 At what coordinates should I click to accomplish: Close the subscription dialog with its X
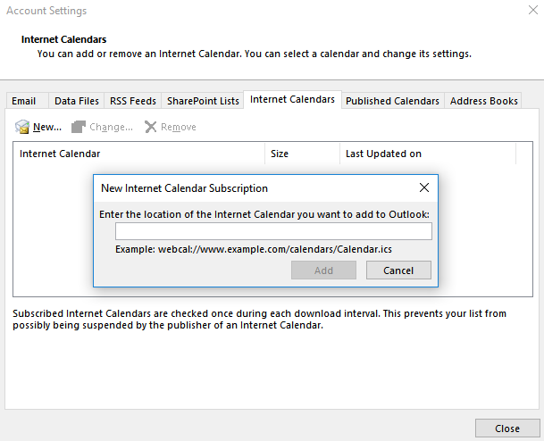tap(424, 188)
